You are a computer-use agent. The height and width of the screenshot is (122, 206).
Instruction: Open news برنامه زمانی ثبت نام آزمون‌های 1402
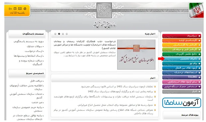(x=120, y=91)
